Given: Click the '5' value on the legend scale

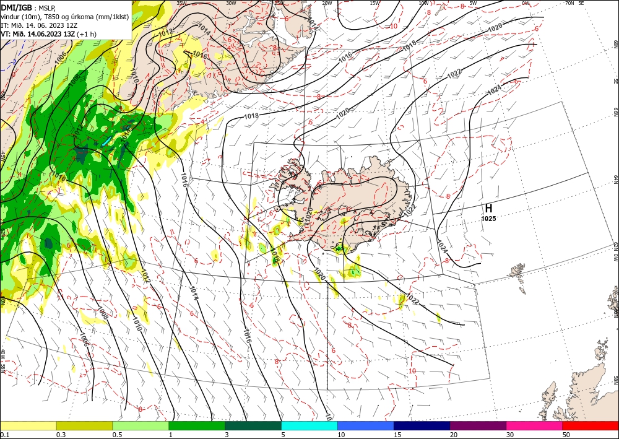Looking at the screenshot, I should pyautogui.click(x=283, y=435).
